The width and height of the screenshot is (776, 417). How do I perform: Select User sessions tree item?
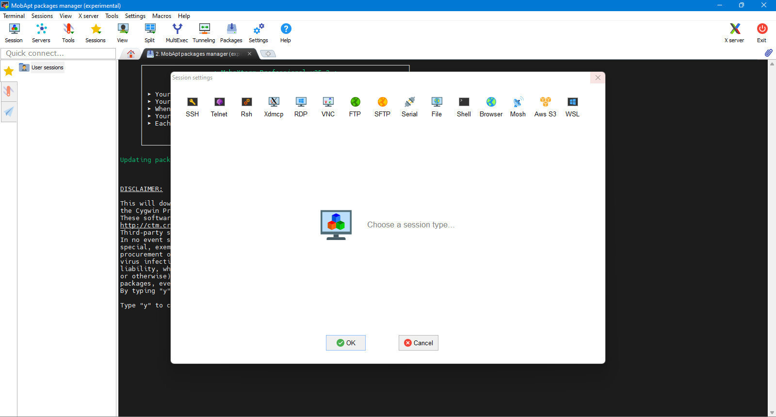(41, 67)
